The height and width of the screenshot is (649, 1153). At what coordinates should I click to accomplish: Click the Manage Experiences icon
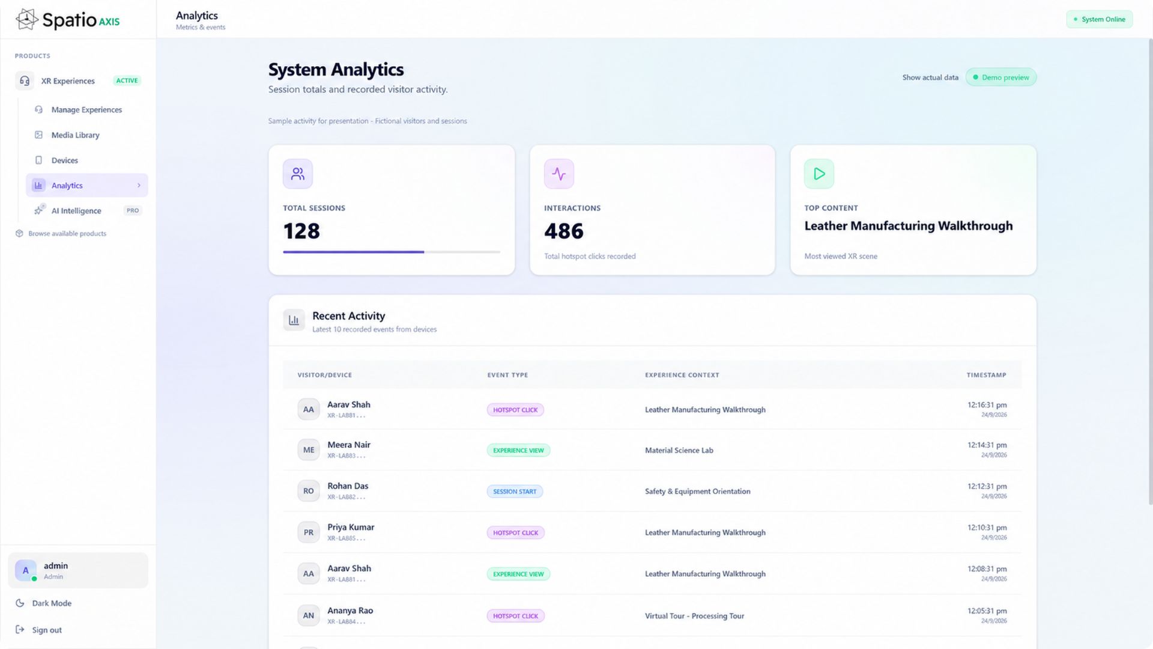click(x=38, y=109)
